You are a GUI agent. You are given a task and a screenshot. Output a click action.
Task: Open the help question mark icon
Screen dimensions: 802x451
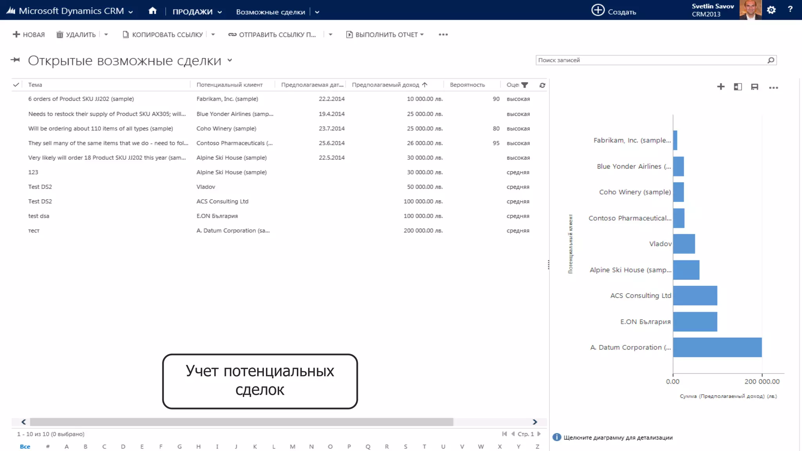tap(790, 9)
